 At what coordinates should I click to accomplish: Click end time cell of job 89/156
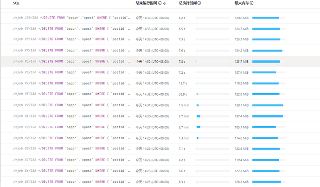[x=152, y=138]
